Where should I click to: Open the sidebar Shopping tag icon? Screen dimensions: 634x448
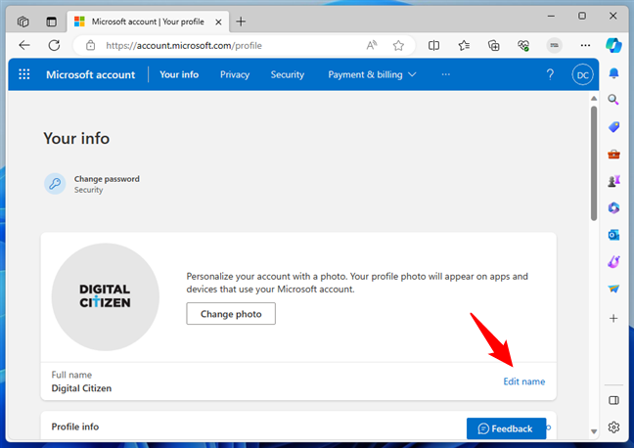(613, 127)
